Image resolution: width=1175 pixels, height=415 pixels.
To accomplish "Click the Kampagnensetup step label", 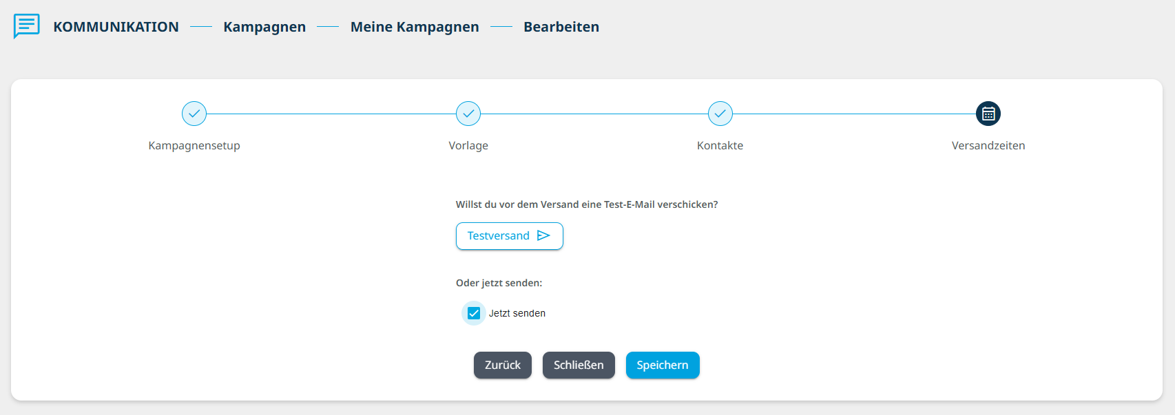I will [194, 146].
